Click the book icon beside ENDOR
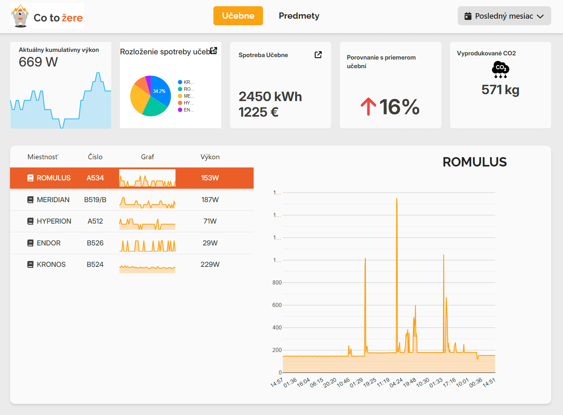The image size is (563, 415). (x=30, y=243)
